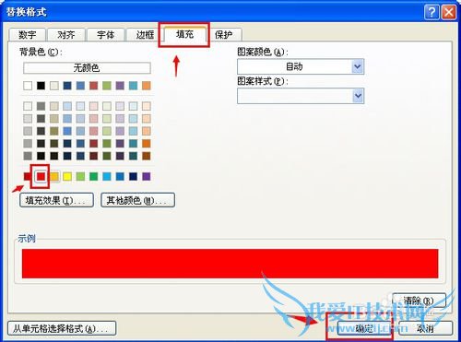Screen dimensions: 461x342
Task: Click the 无颜色 button
Action: (87, 68)
